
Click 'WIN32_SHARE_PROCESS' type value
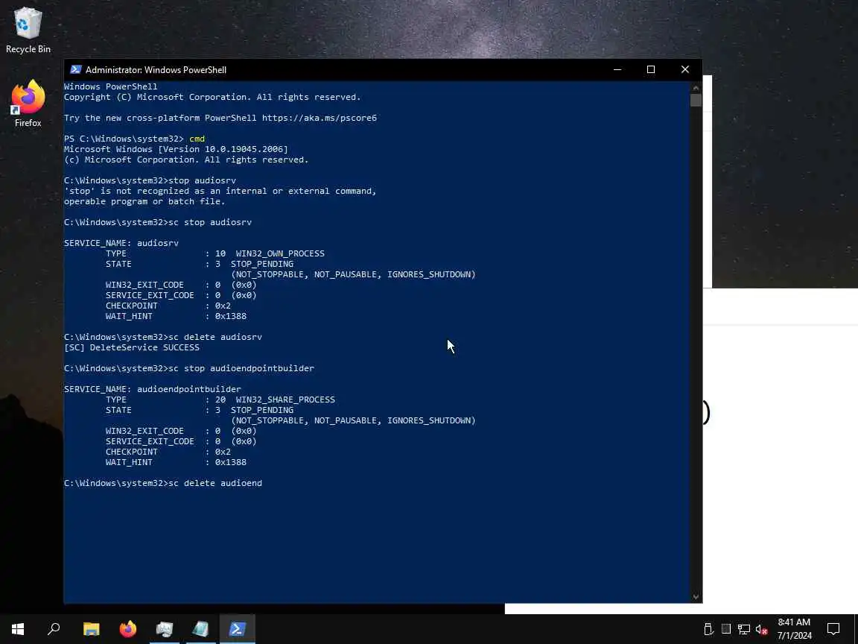click(x=286, y=400)
